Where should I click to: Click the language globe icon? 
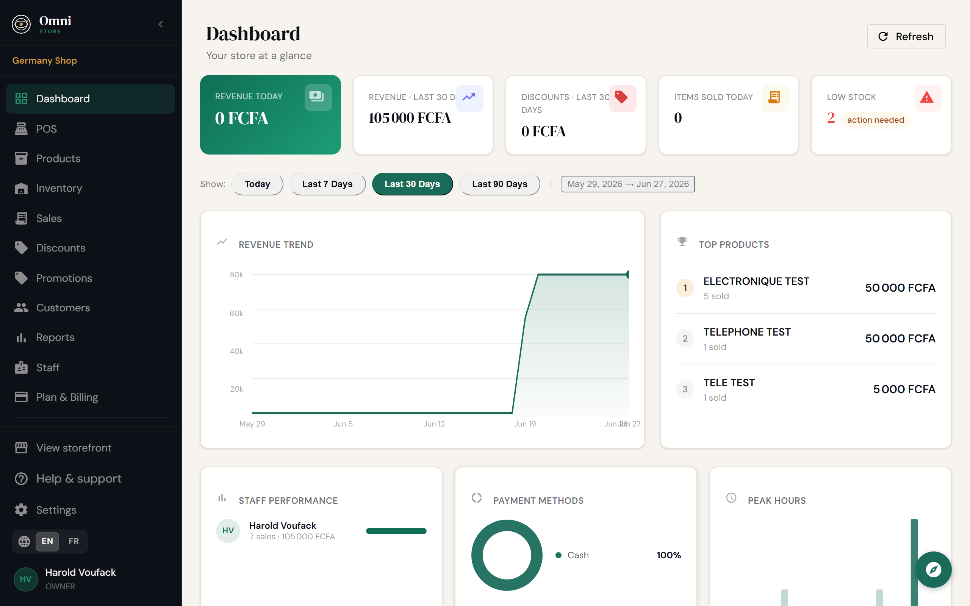[x=24, y=541]
